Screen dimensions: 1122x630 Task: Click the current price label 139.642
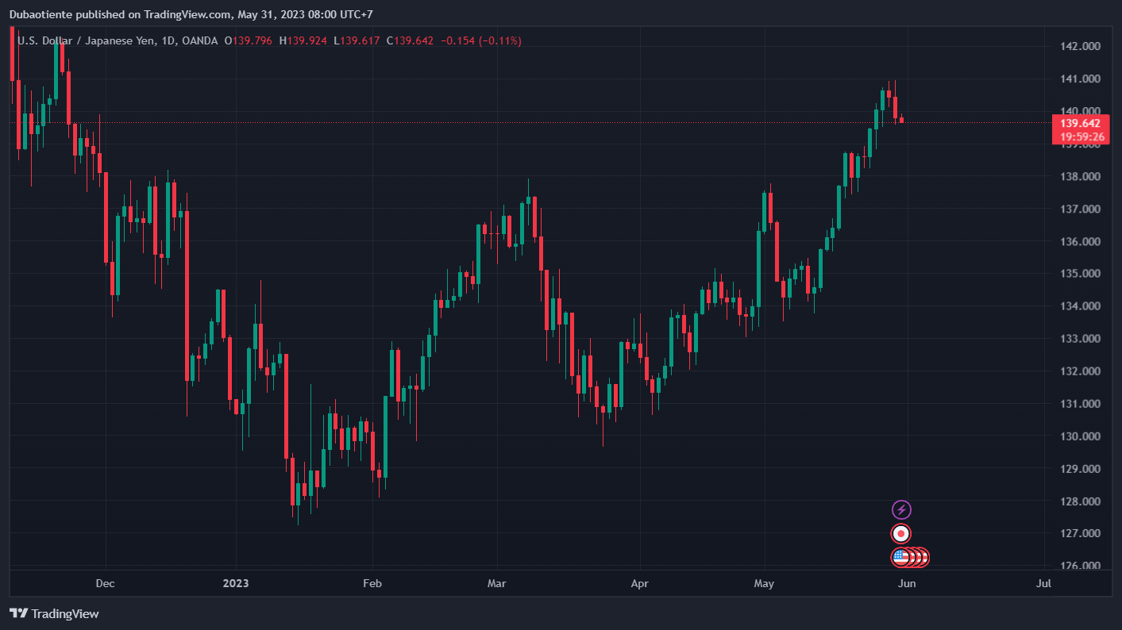[1080, 123]
